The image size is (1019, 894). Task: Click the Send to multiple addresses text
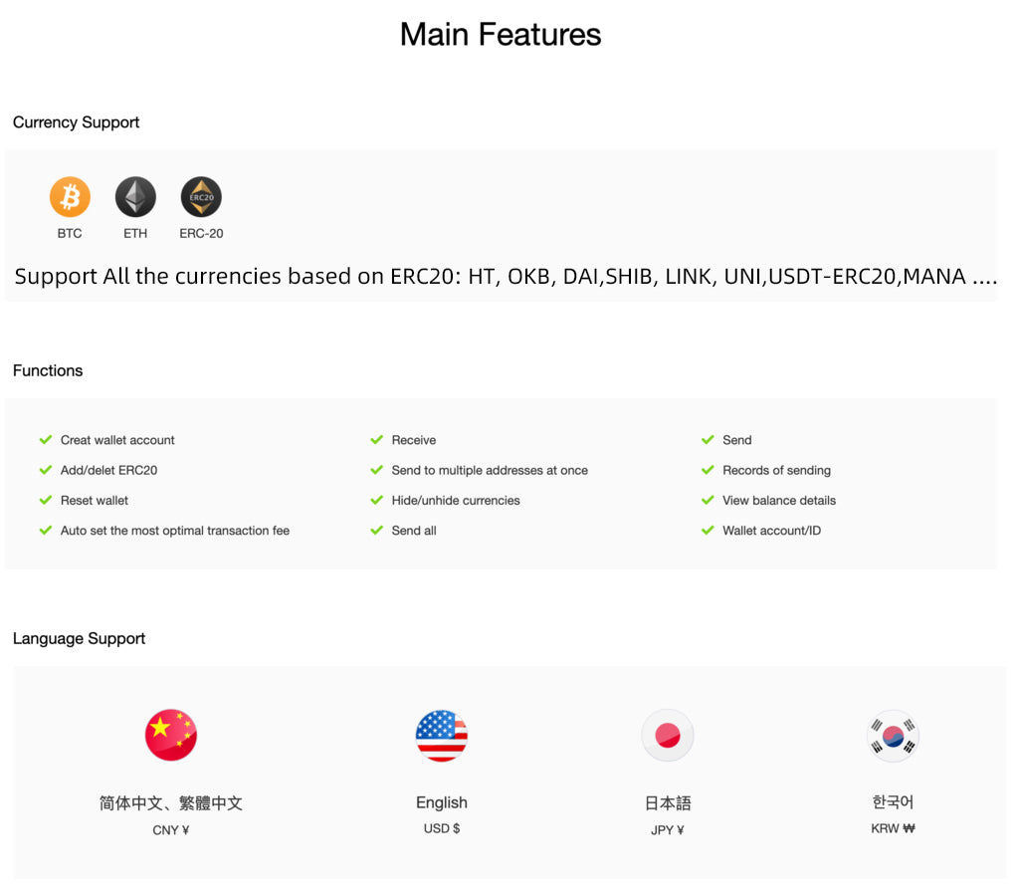point(490,470)
